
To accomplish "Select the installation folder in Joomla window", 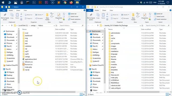I will [x=115, y=51].
